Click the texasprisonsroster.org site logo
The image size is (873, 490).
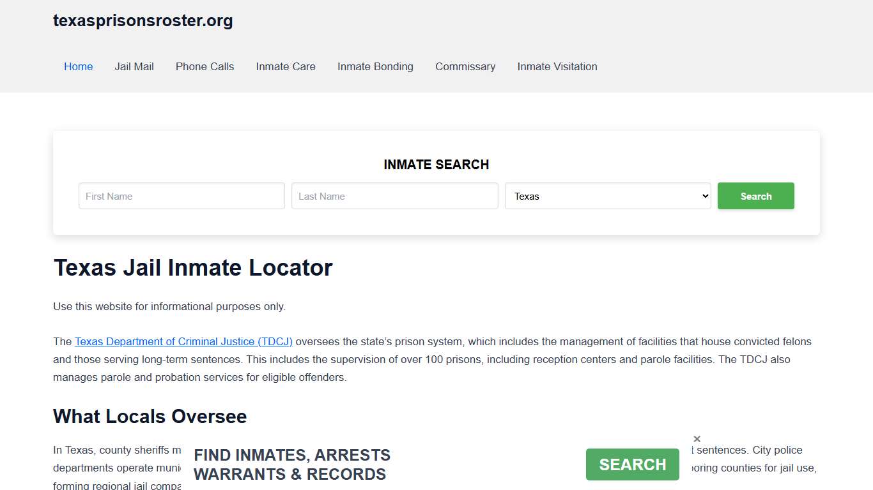tap(143, 20)
